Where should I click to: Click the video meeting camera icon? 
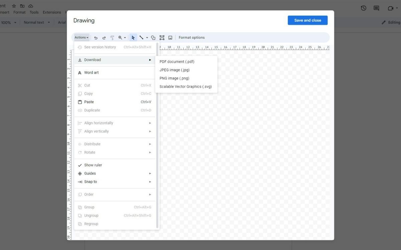(390, 8)
